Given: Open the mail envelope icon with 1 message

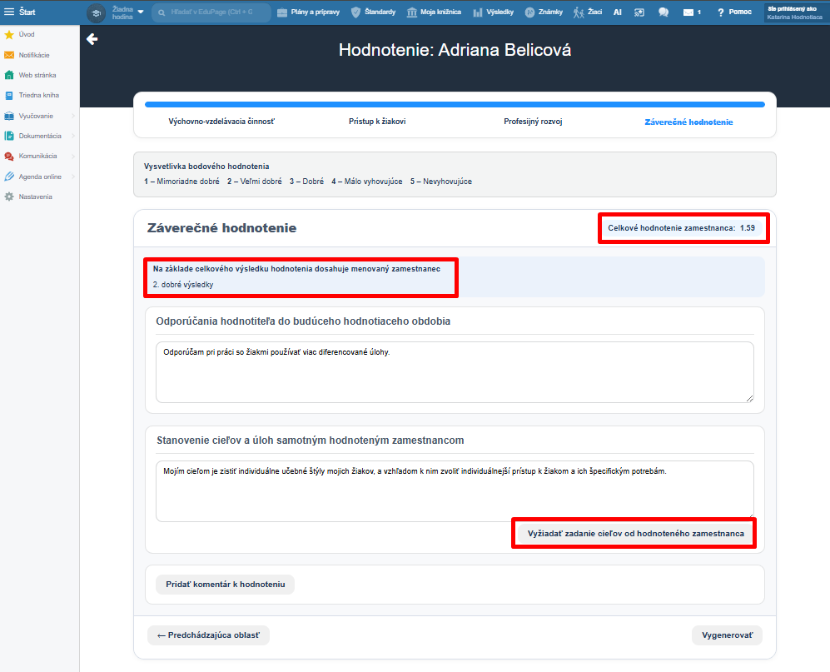Looking at the screenshot, I should pos(691,12).
